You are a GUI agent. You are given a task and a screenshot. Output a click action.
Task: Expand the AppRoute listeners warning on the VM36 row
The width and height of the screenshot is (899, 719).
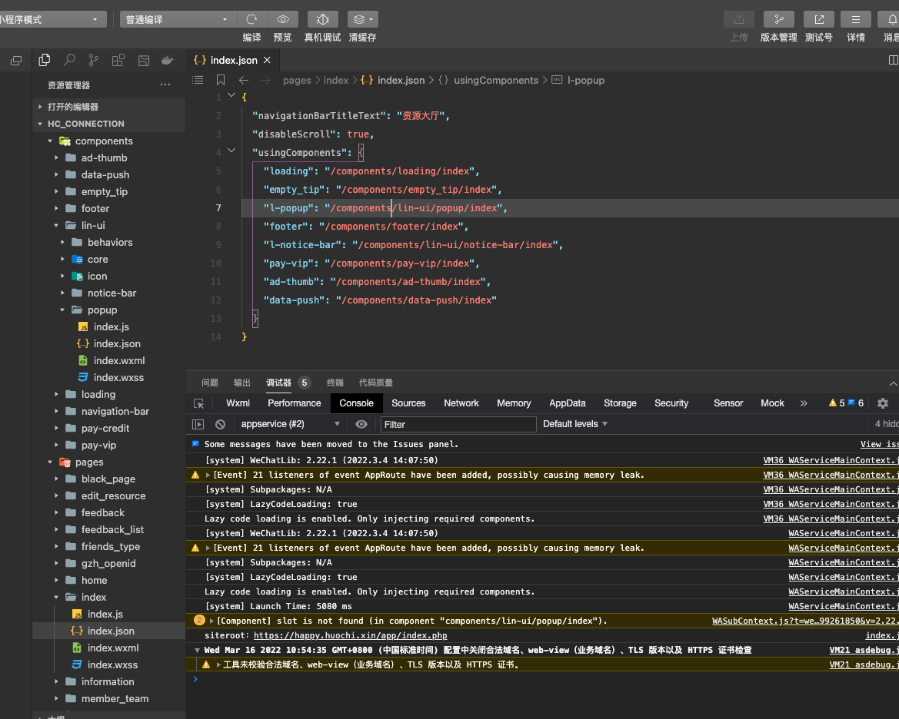click(x=208, y=475)
